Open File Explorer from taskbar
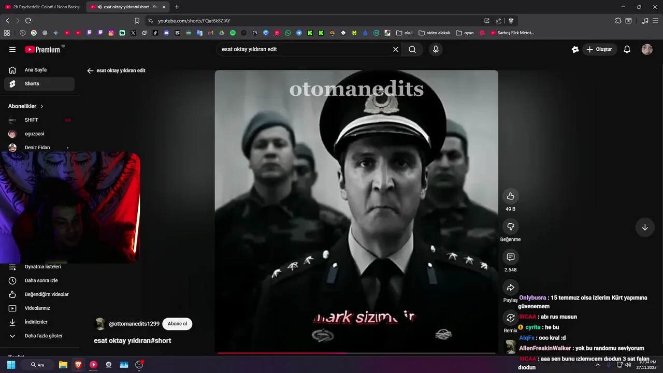Screen dimensions: 663x373 point(63,365)
